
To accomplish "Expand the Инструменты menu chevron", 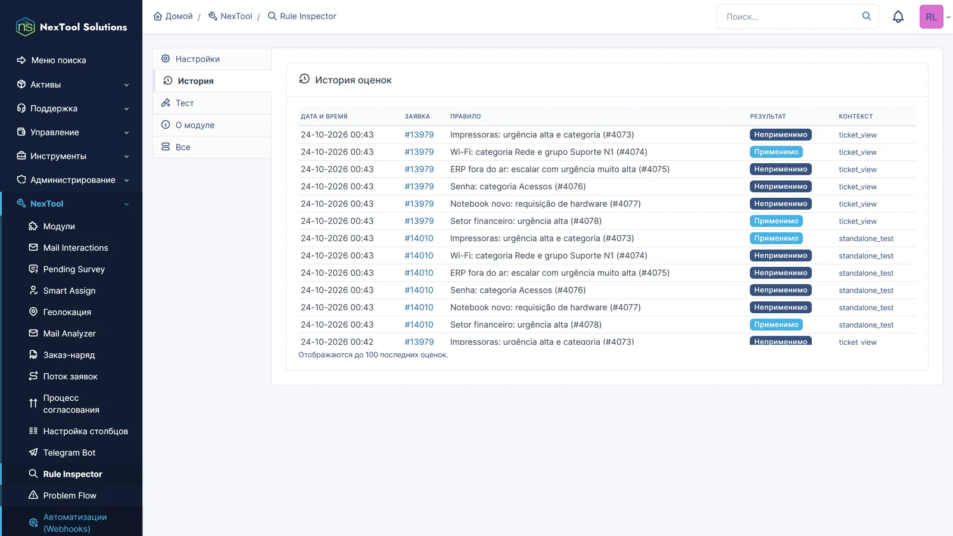I will [x=126, y=156].
